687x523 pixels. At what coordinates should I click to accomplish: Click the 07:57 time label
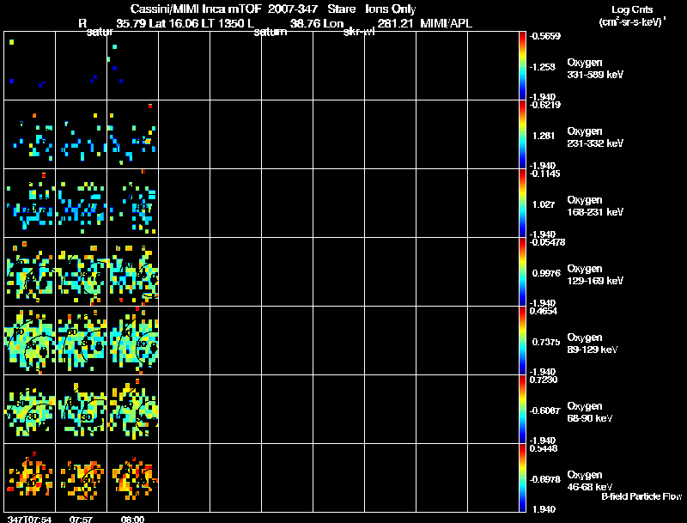[82, 518]
